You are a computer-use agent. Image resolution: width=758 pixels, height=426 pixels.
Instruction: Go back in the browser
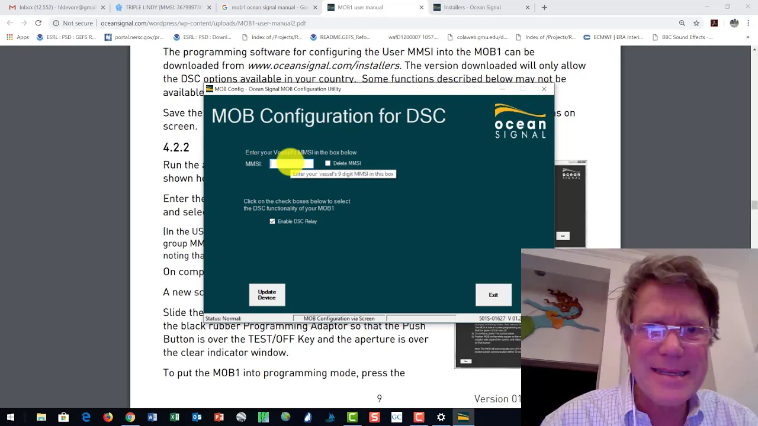click(x=9, y=23)
